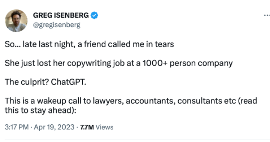Click the '1000+ person company' phrase
Screen dimensions: 270x142
pos(187,63)
